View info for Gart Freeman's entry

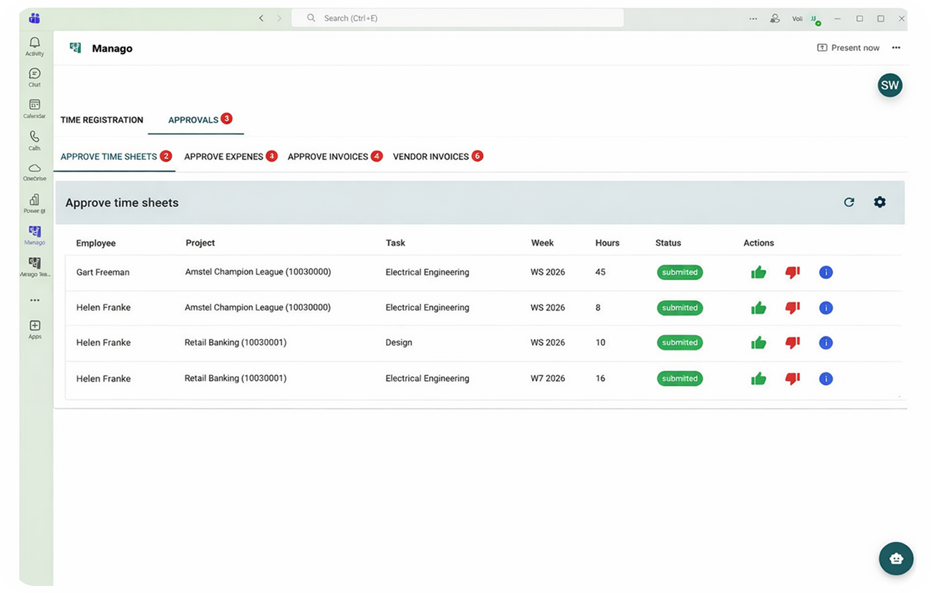pos(826,272)
